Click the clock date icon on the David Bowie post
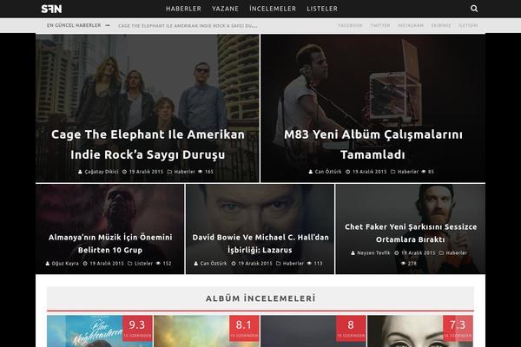521x347 pixels. click(234, 264)
